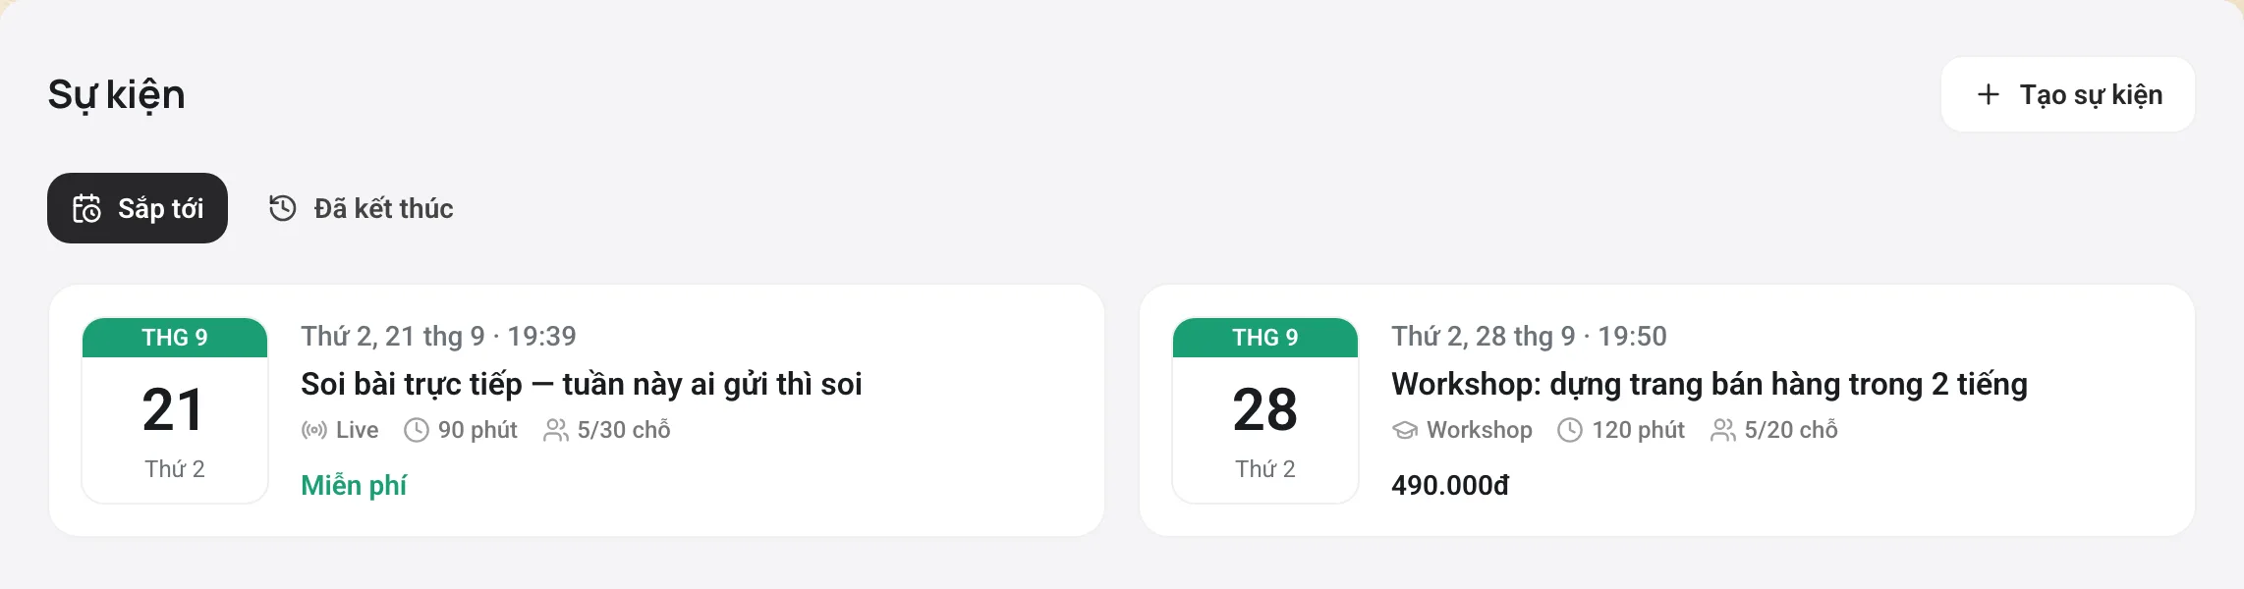Switch to the Sắp tới tab
This screenshot has width=2244, height=589.
tap(138, 208)
